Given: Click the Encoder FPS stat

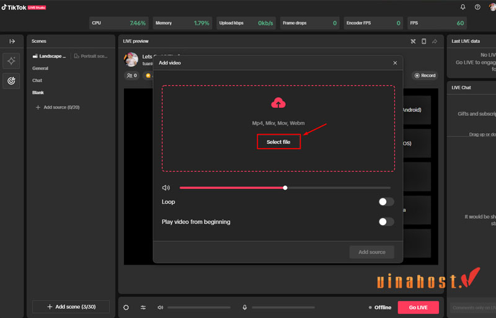Looking at the screenshot, I should [x=373, y=23].
